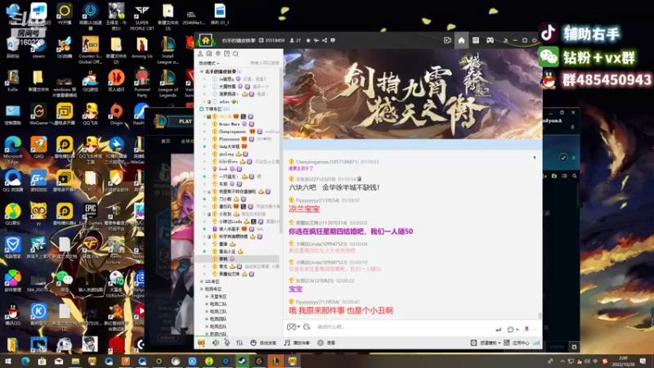
Task: Select user kiki仔ovo in channel list
Action: pos(228,161)
